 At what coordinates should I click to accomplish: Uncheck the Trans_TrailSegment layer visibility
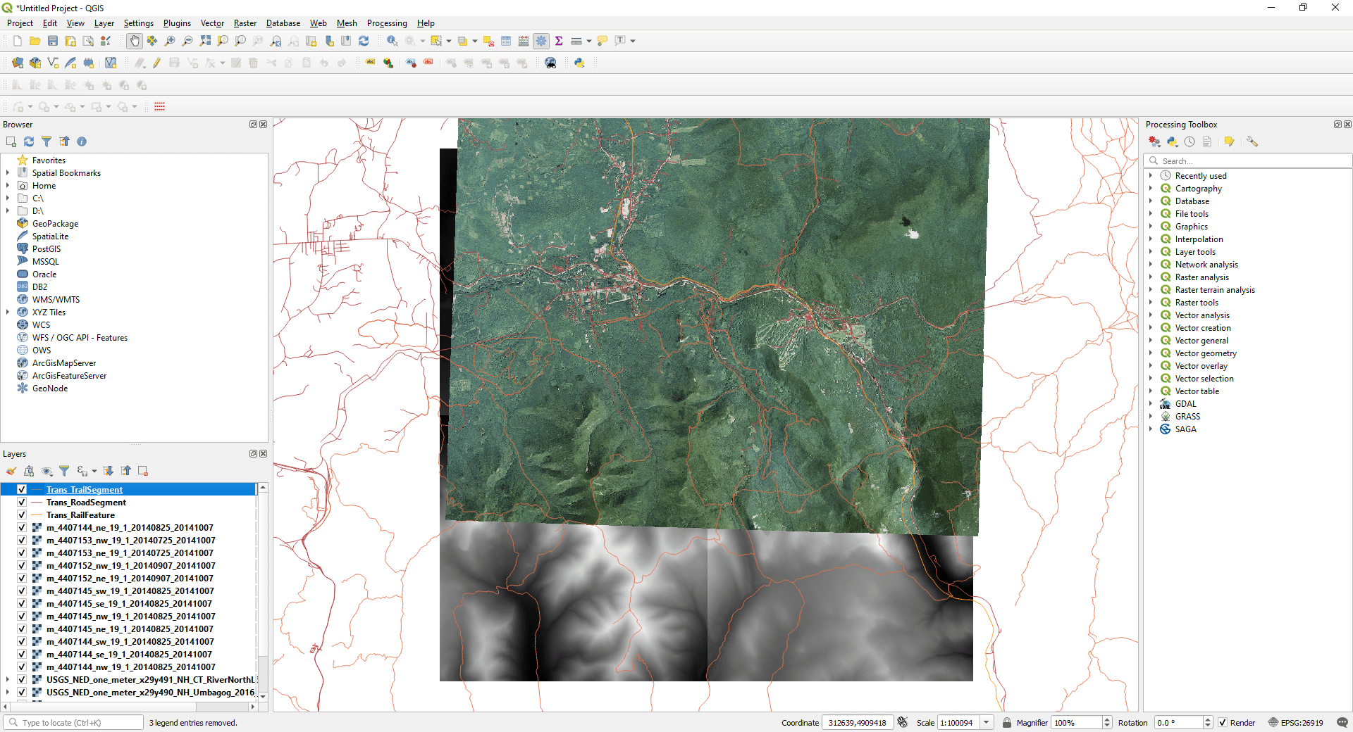click(22, 490)
